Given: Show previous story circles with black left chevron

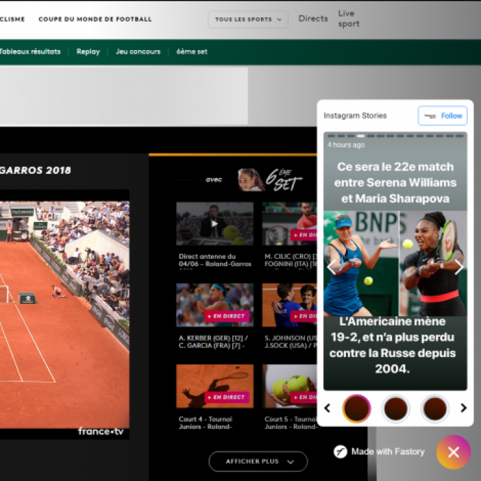Looking at the screenshot, I should [327, 408].
